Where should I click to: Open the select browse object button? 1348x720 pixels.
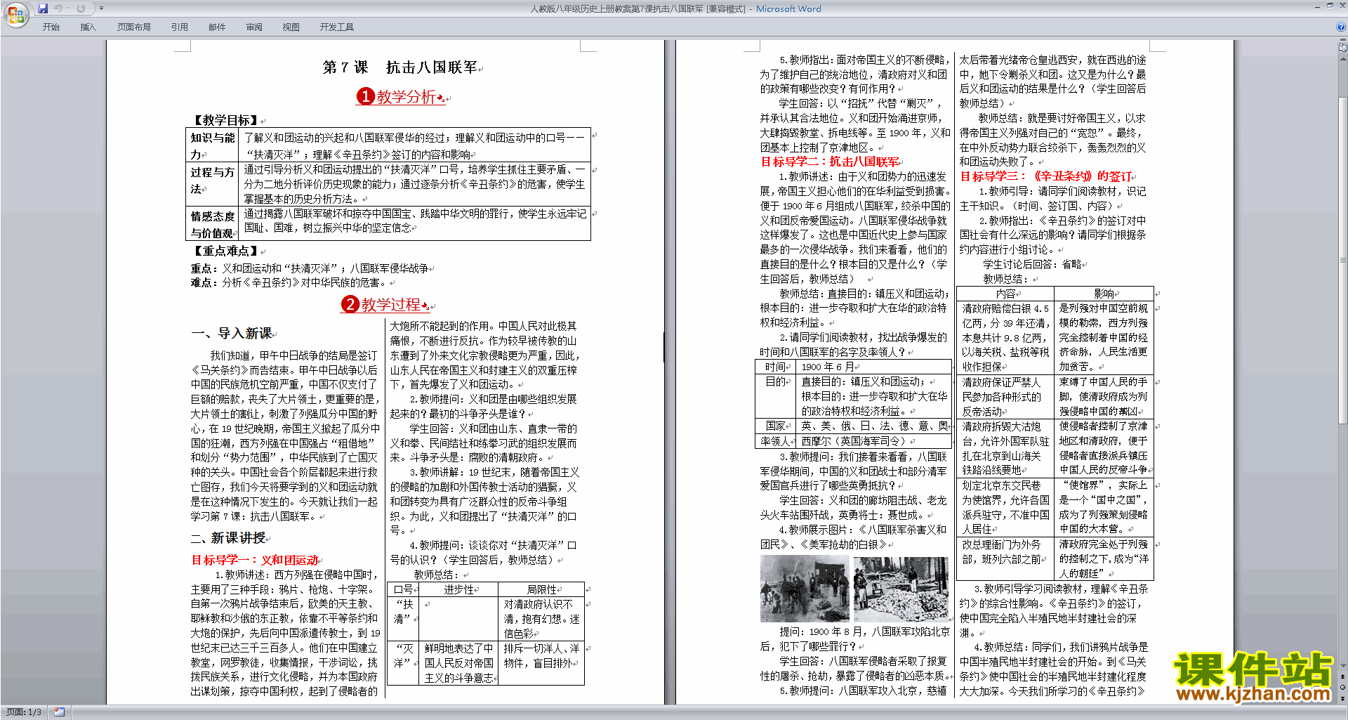tap(1342, 687)
